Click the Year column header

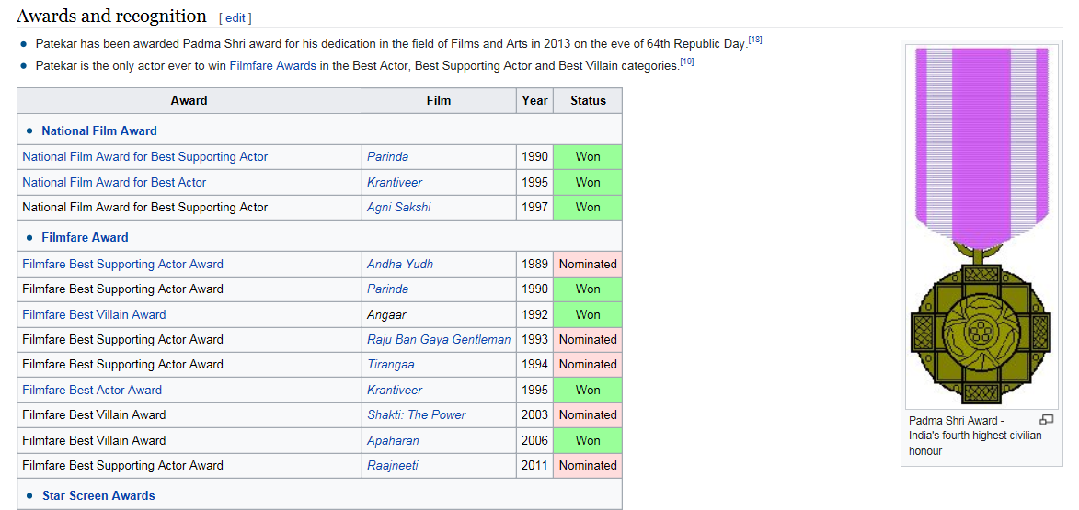tap(534, 100)
